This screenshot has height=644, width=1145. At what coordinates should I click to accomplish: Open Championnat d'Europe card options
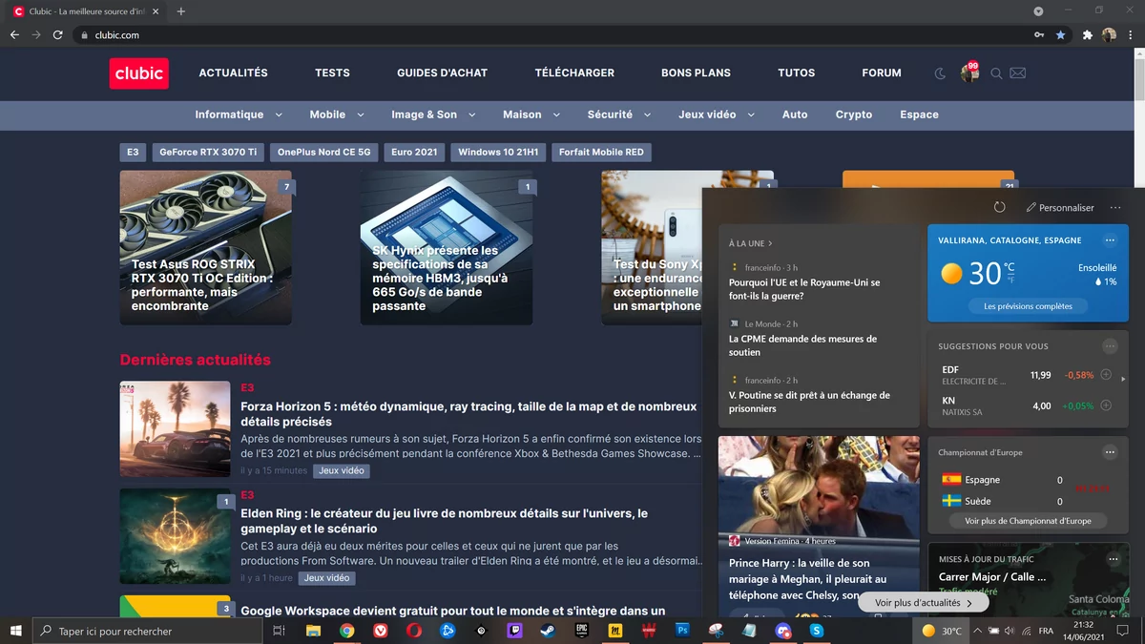point(1110,452)
